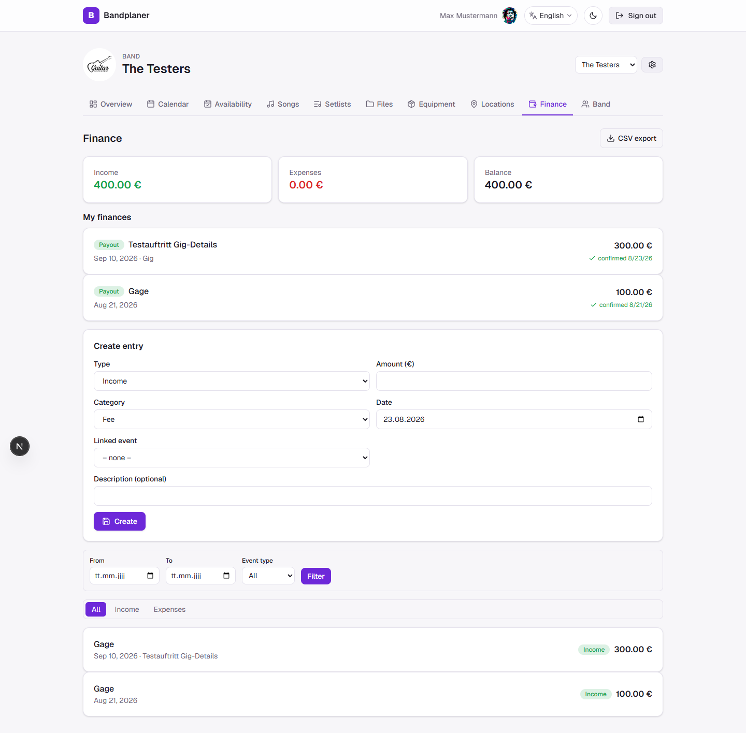Open the Locations tab

pos(492,104)
